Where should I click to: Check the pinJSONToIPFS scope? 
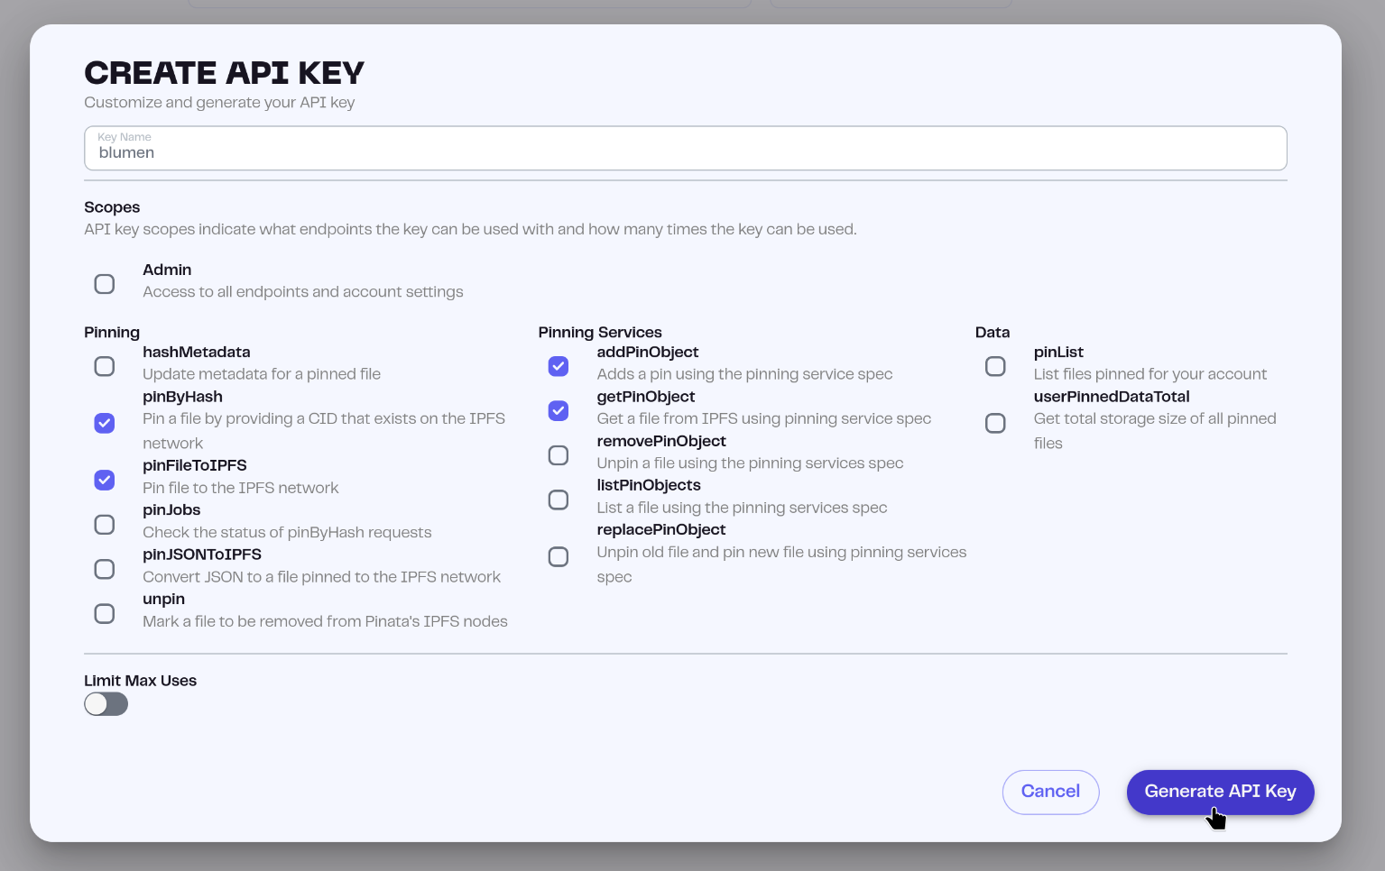[x=105, y=569]
